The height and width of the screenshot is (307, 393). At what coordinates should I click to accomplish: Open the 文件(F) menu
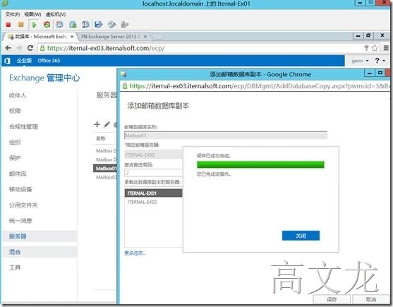[13, 15]
